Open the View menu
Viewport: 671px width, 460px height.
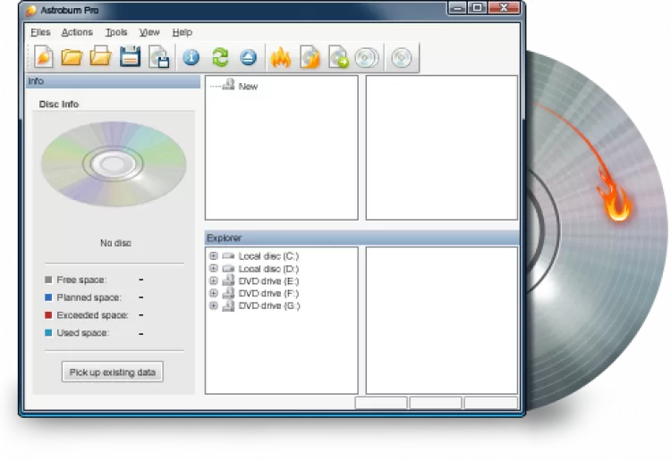[149, 32]
